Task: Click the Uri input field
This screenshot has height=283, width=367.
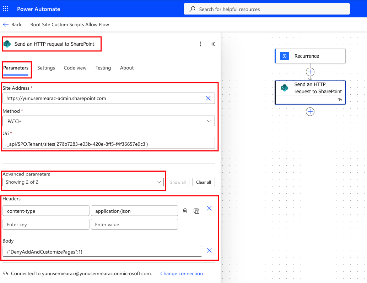Action: coord(108,144)
